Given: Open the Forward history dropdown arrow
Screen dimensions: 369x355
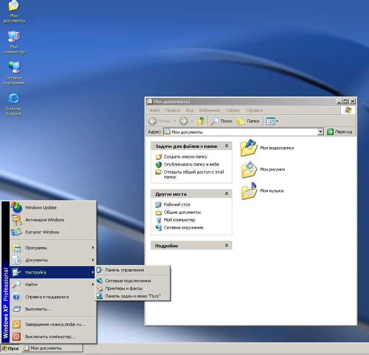Looking at the screenshot, I should point(192,121).
